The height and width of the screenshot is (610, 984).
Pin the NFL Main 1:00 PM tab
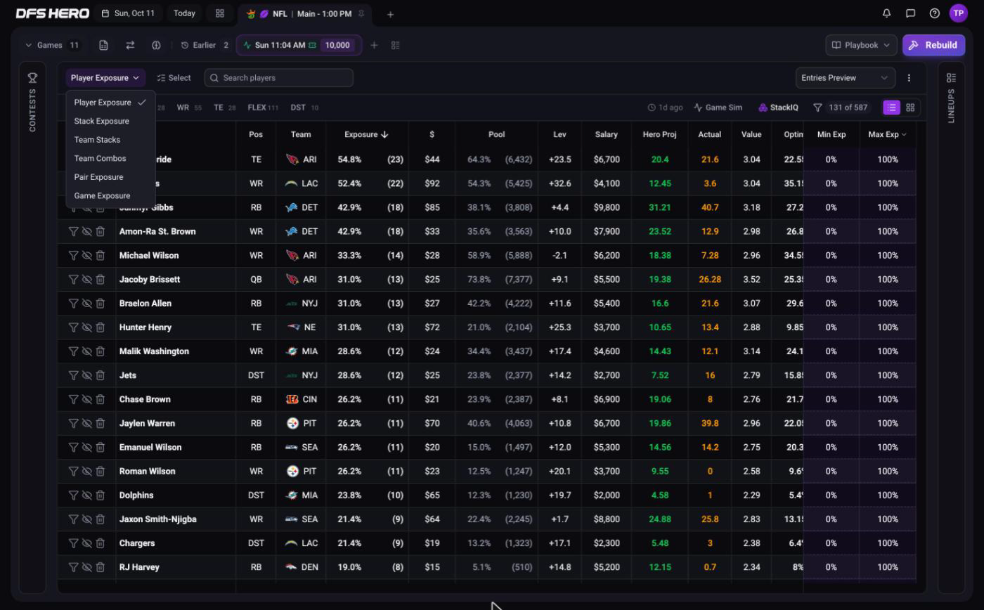coord(361,13)
